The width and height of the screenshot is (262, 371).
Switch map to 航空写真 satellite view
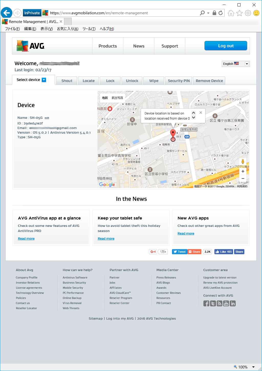(117, 98)
